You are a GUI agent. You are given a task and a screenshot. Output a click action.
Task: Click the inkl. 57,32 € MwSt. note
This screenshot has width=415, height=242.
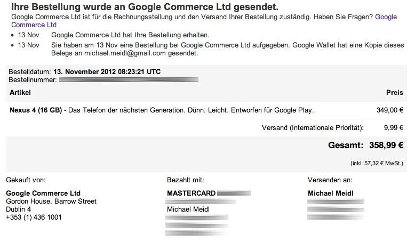coord(377,164)
